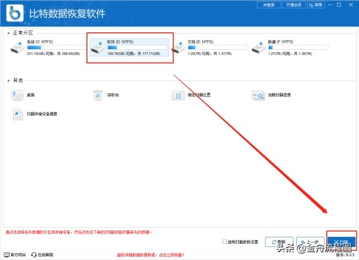Viewport: 359px width, 260px height.
Task: Maximize the recovery software window
Action: coord(339,5)
